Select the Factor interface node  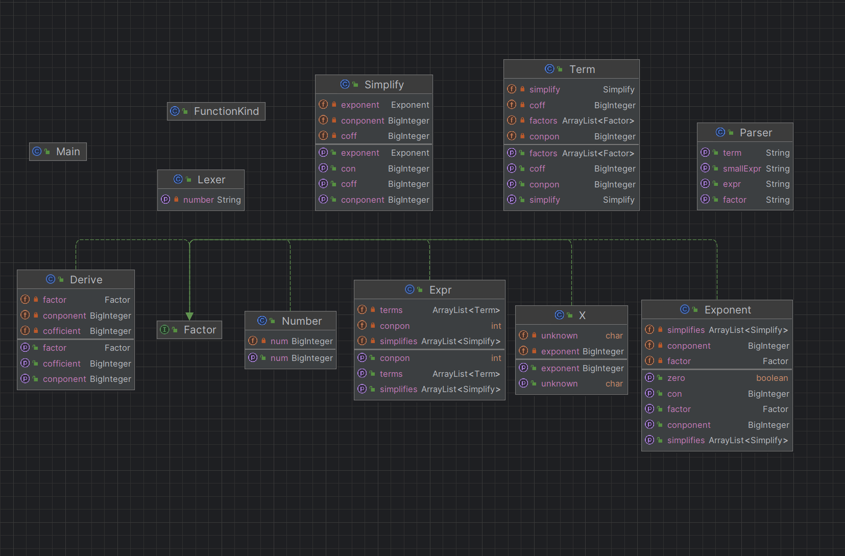pos(189,330)
